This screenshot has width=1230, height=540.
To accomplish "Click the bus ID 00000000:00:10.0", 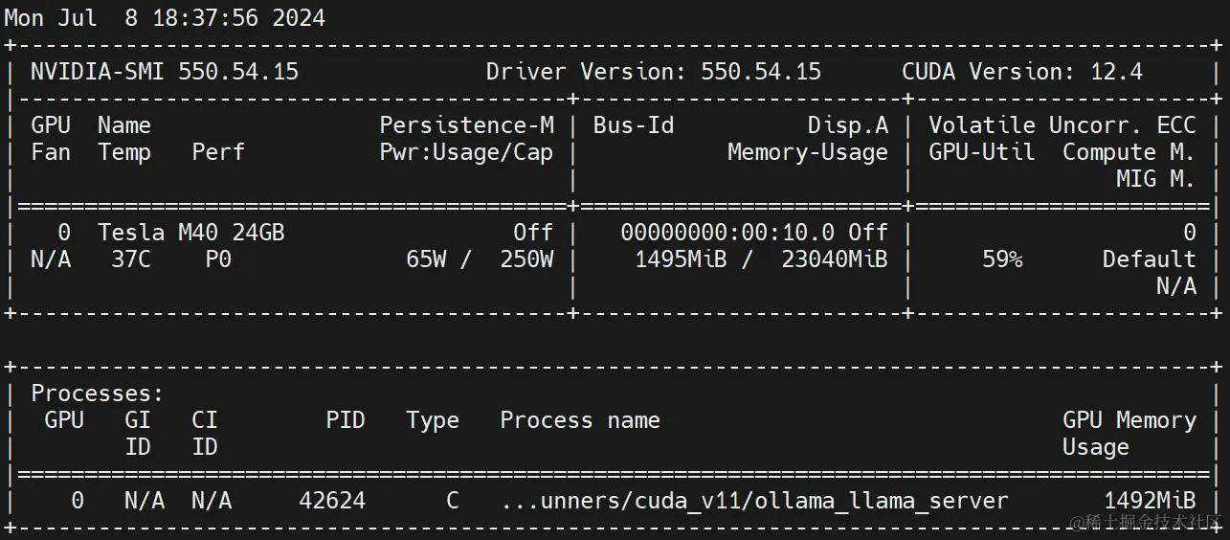I will tap(727, 233).
